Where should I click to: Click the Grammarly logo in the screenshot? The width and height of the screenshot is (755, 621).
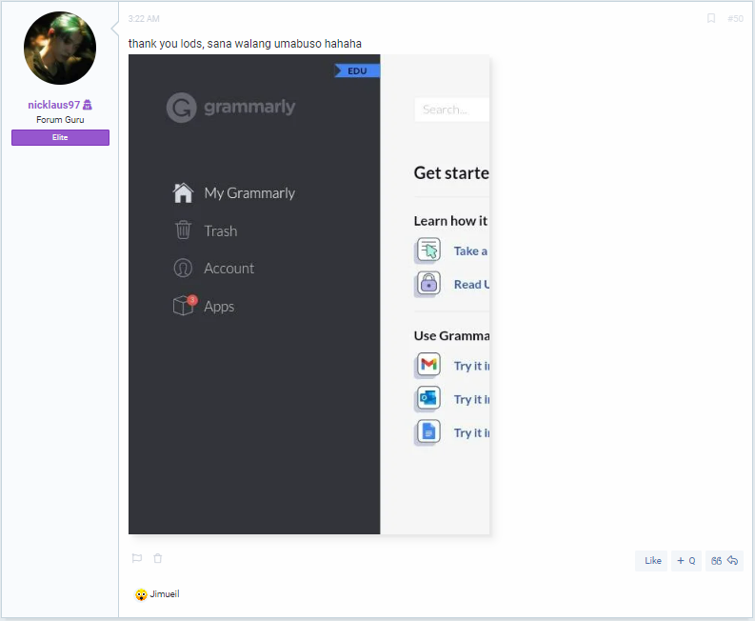(230, 107)
